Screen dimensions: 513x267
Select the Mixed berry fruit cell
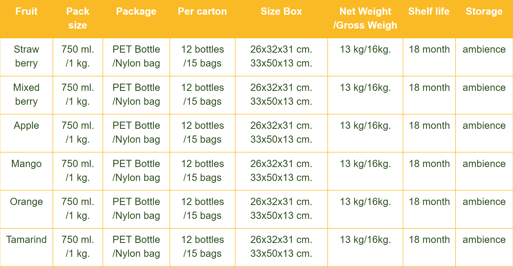coord(26,95)
